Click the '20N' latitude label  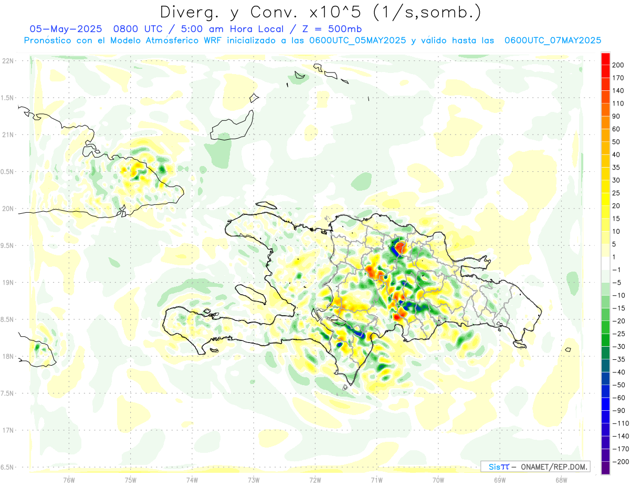(x=8, y=209)
